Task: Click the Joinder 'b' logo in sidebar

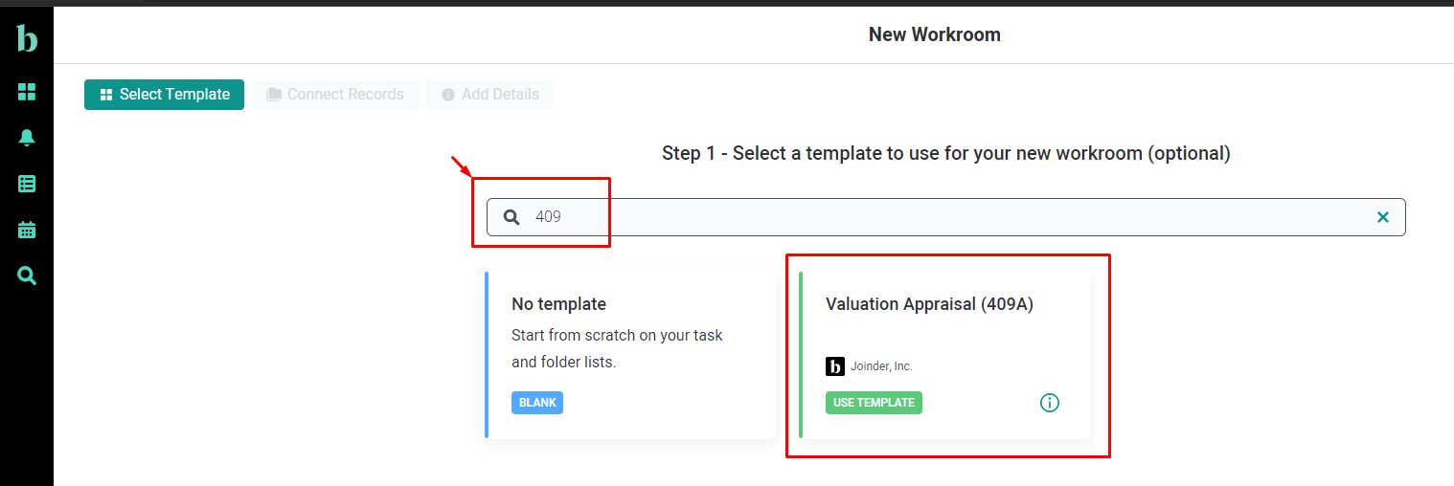Action: tap(27, 38)
